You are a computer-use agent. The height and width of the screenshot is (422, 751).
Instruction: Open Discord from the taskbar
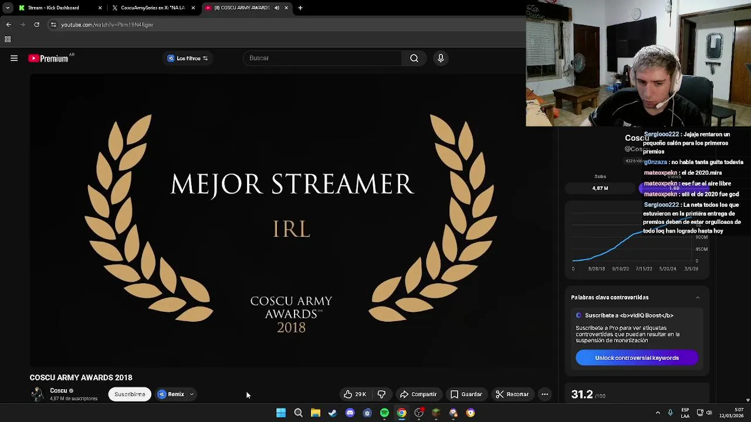pyautogui.click(x=350, y=413)
